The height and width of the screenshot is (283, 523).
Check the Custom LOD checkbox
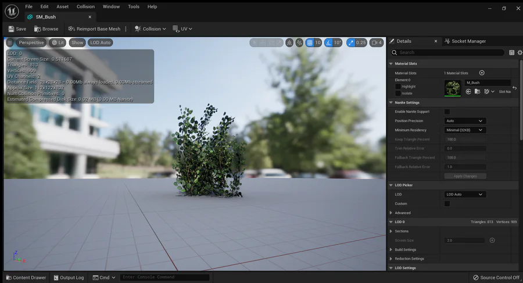click(x=447, y=203)
